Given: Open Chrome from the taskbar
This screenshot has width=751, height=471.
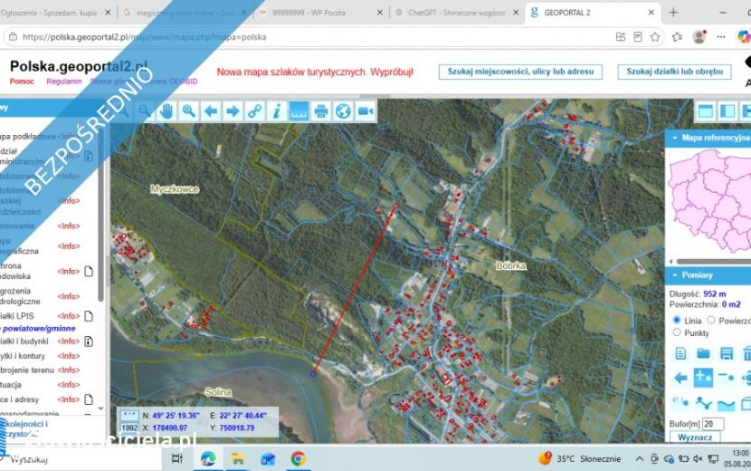Looking at the screenshot, I should tap(298, 459).
